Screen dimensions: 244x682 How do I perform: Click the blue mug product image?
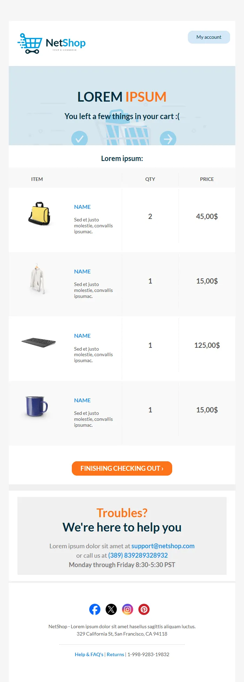coord(37,406)
